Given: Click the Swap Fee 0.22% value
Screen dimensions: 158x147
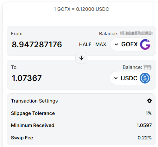Looking at the screenshot, I should [145, 138].
